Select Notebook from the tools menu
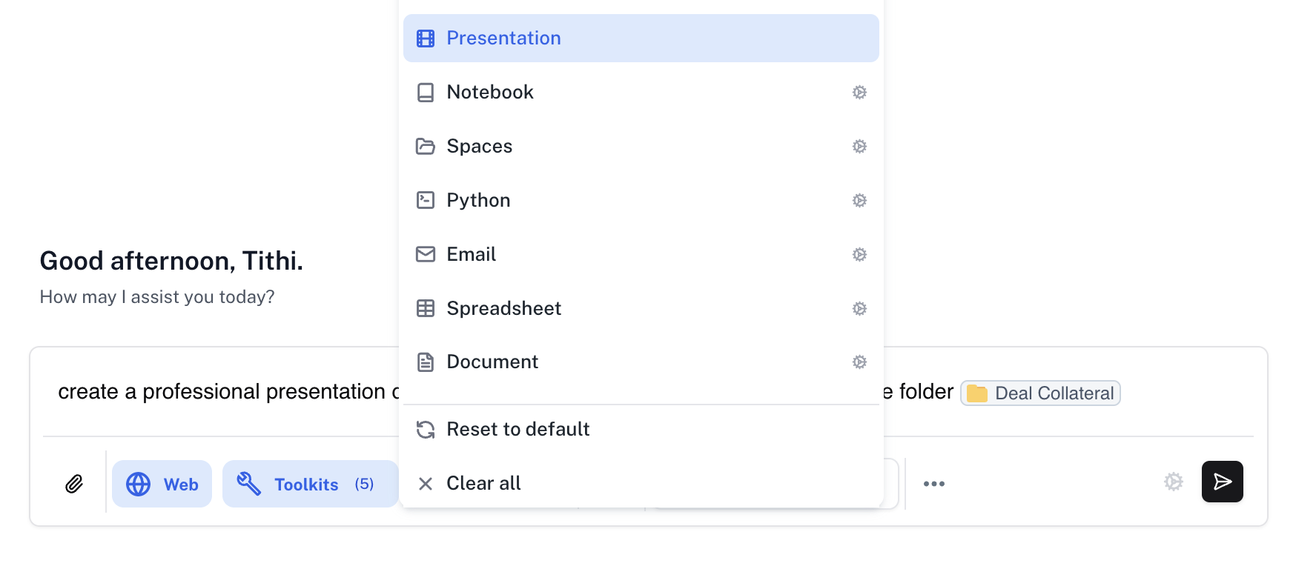Viewport: 1296px width, 569px height. tap(490, 93)
